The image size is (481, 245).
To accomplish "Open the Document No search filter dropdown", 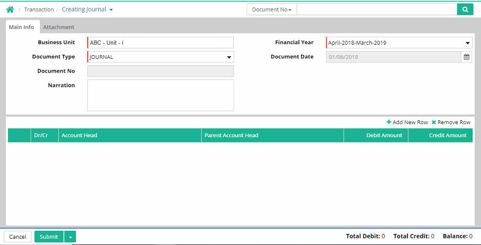I will 271,9.
